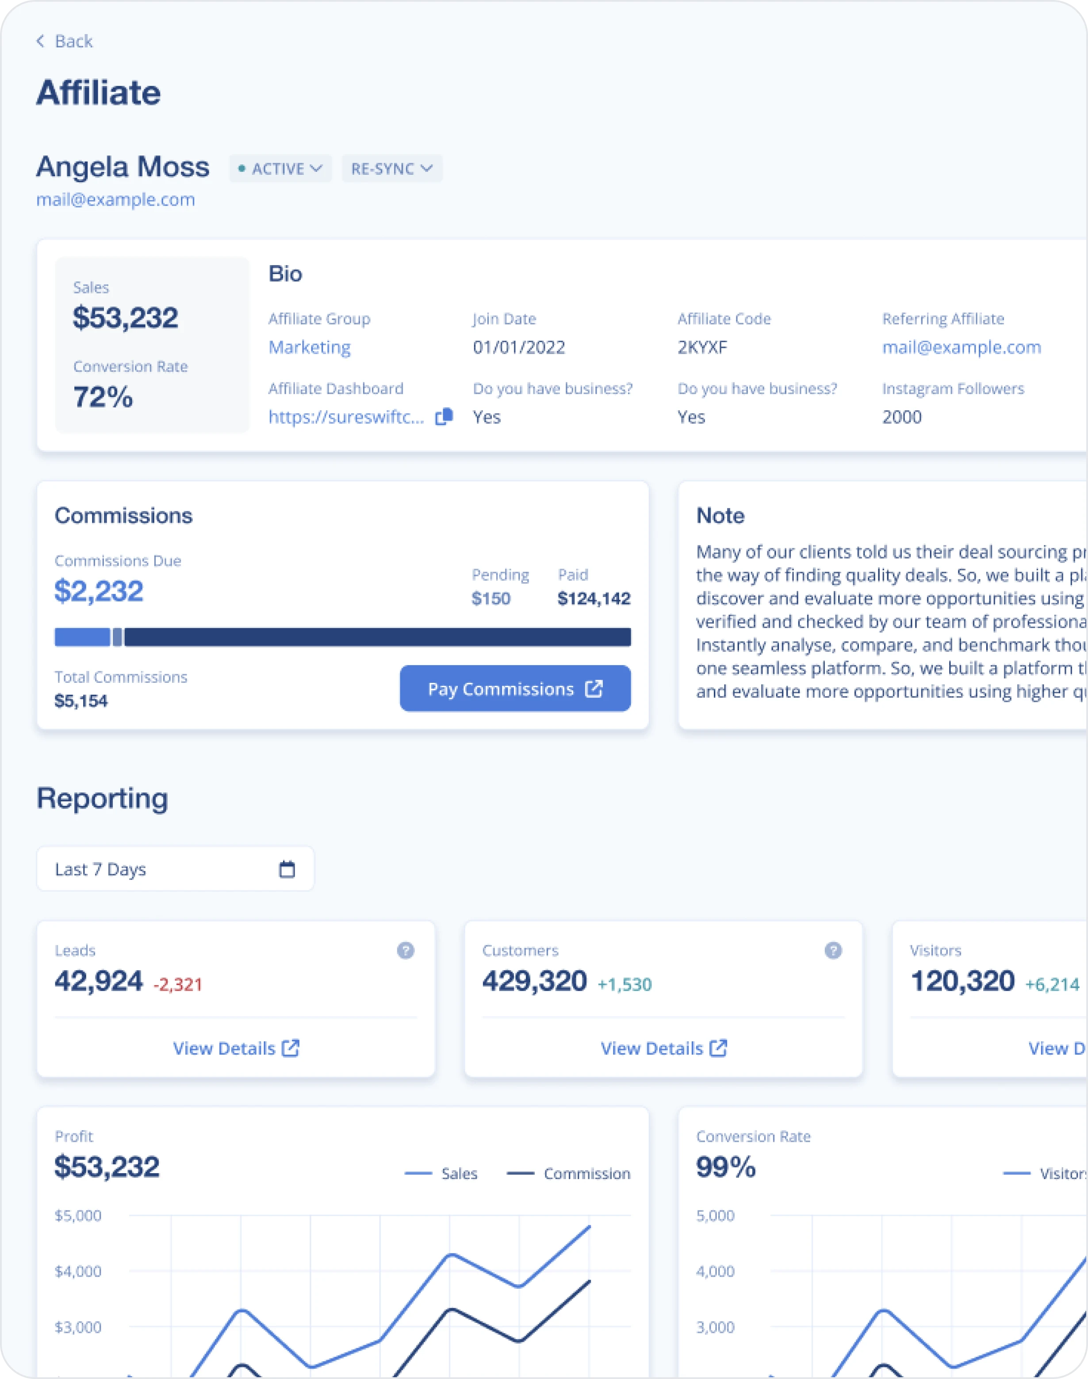
Task: Click the Pending amount $150
Action: coord(490,598)
